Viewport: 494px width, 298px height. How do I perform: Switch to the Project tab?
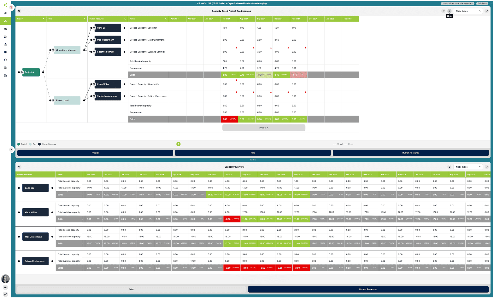(x=95, y=153)
